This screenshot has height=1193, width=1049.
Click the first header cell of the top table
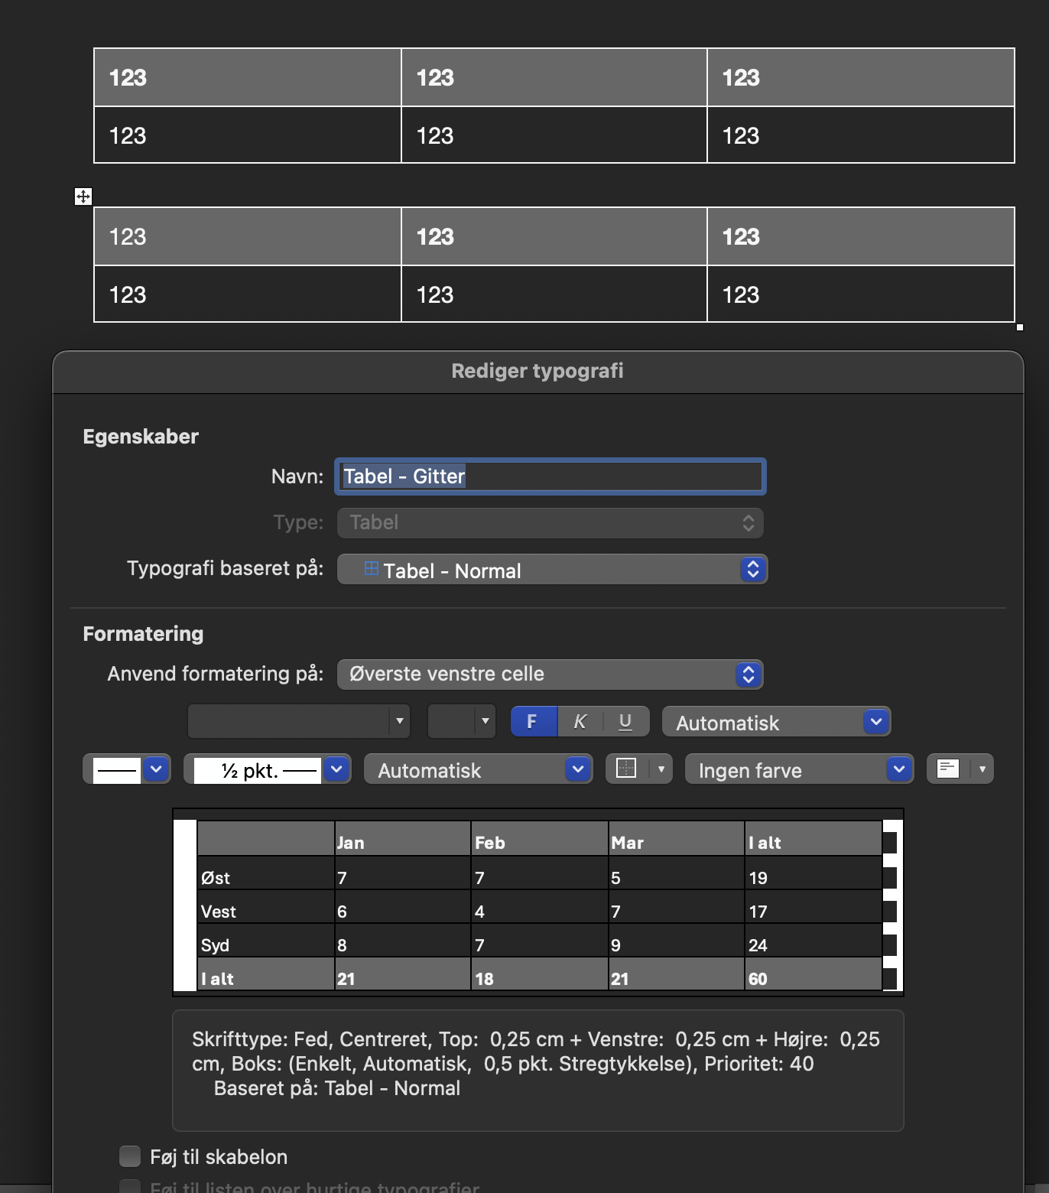click(248, 77)
